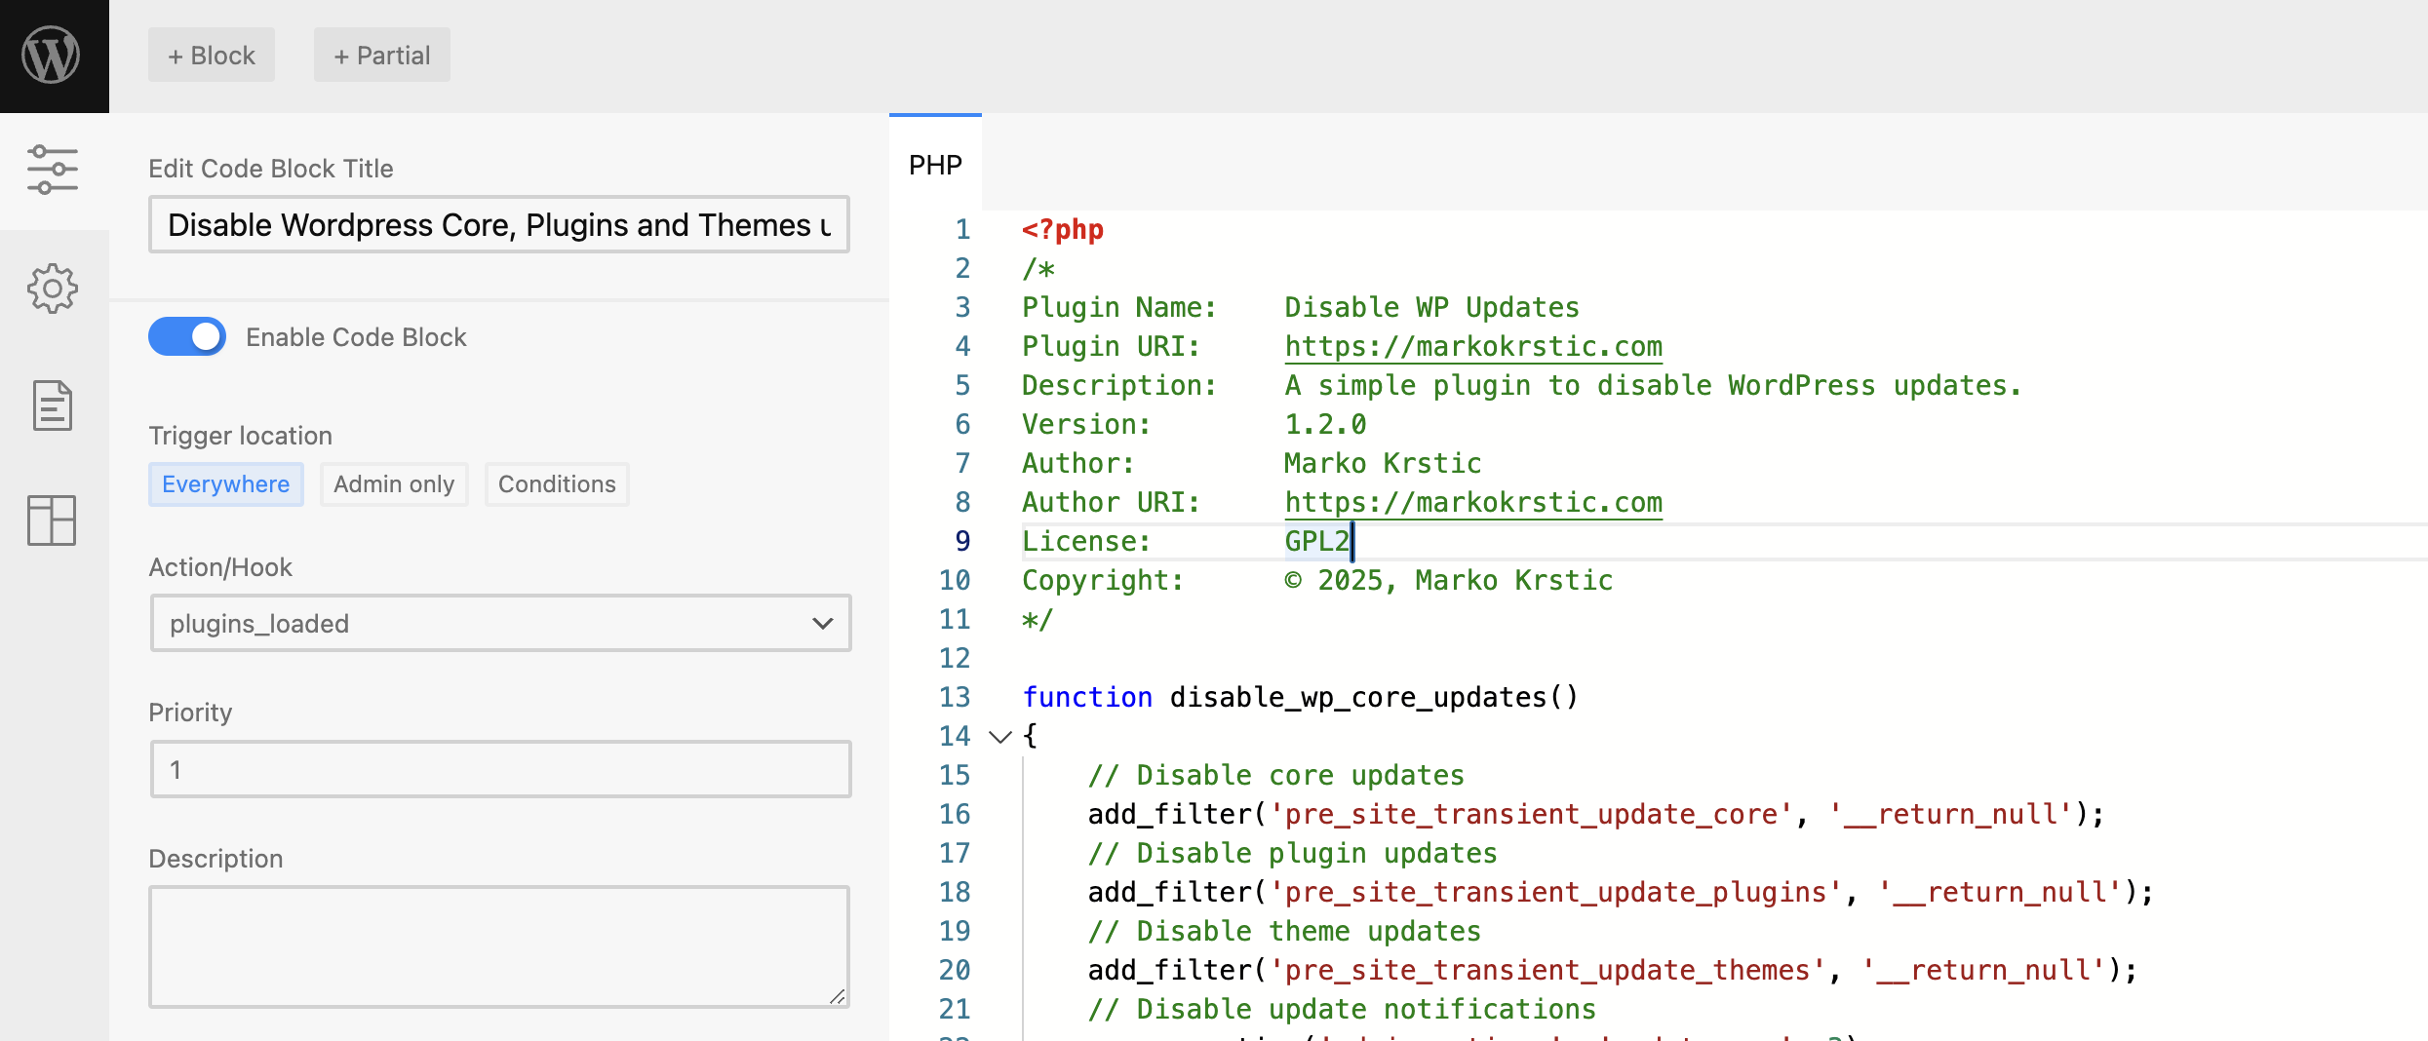This screenshot has width=2428, height=1041.
Task: Edit the Code Block Title field
Action: 499,225
